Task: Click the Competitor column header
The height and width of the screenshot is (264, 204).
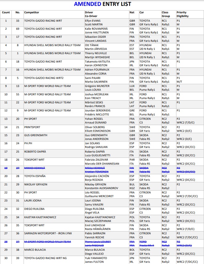Action: (x=32, y=13)
